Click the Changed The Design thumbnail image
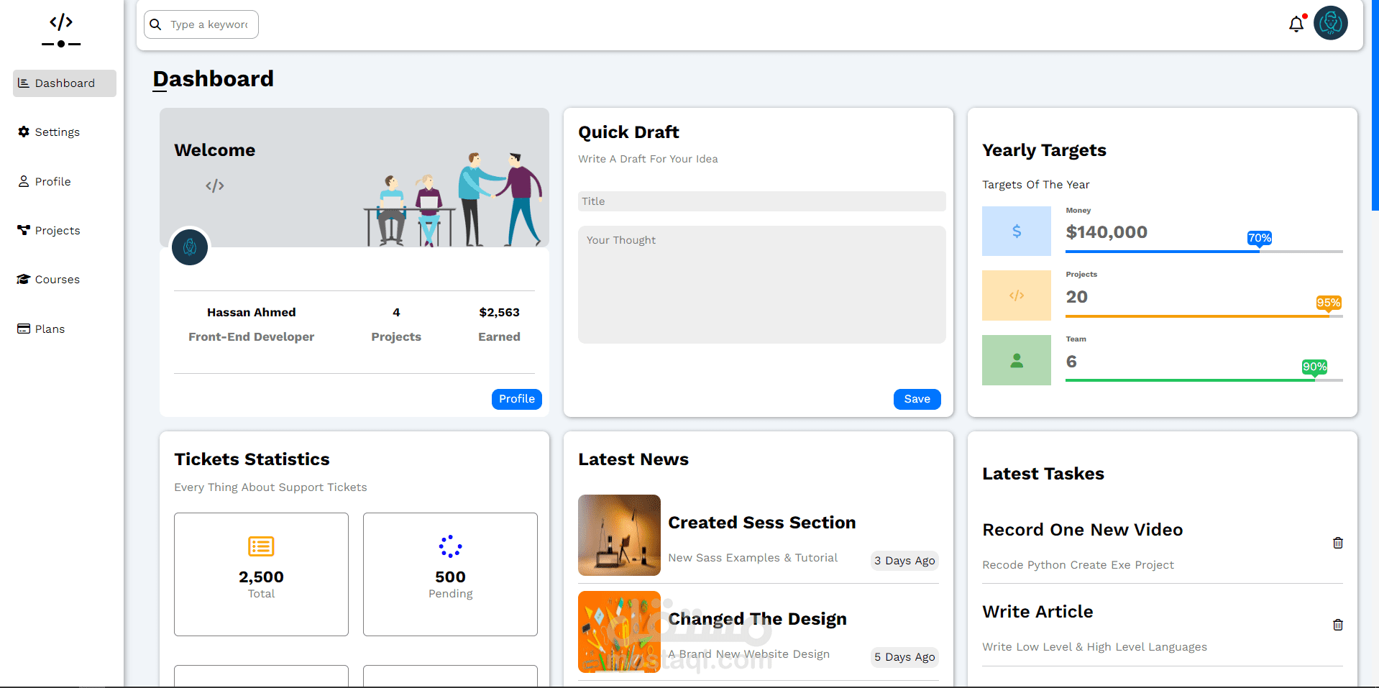Image resolution: width=1379 pixels, height=688 pixels. 619,632
